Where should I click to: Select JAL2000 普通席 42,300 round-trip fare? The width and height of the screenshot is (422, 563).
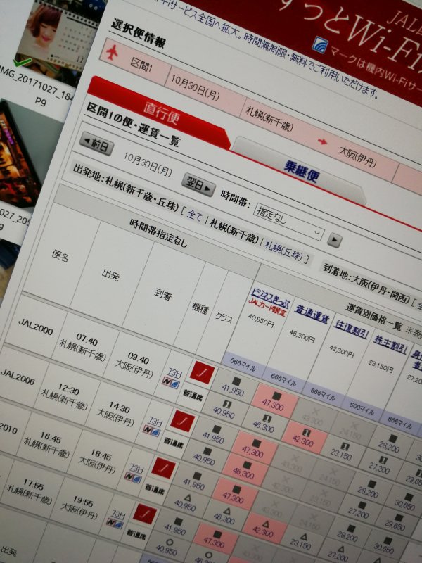(305, 438)
